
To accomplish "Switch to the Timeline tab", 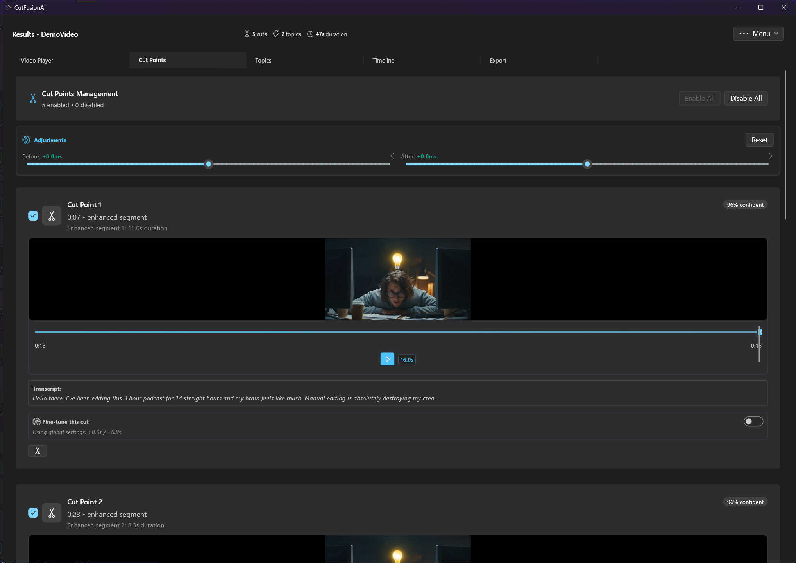I will point(383,61).
